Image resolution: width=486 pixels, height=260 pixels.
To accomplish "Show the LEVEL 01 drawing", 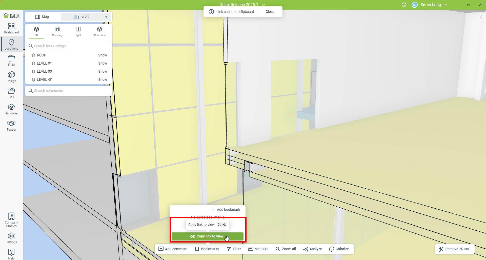I will [103, 63].
